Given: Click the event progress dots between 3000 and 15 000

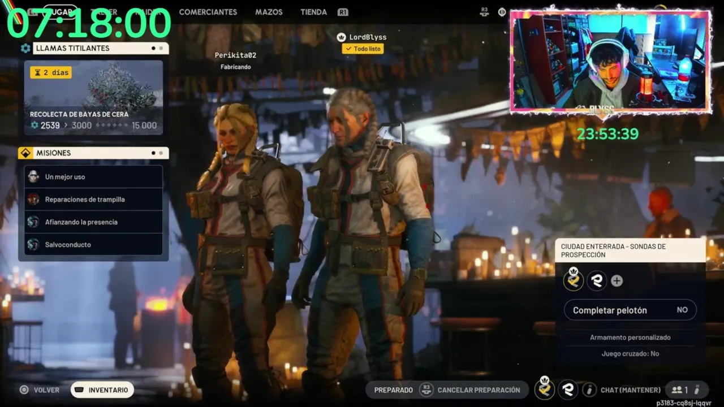Looking at the screenshot, I should pos(111,125).
